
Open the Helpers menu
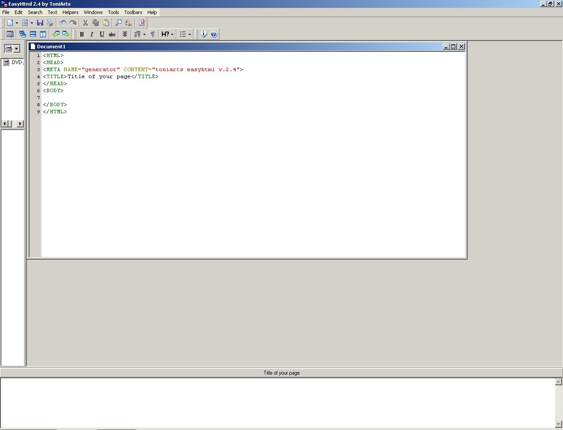click(70, 12)
